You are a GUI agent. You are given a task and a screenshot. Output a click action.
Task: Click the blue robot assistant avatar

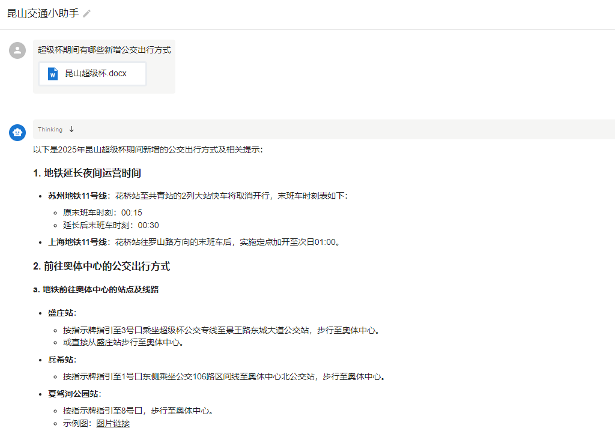tap(17, 132)
